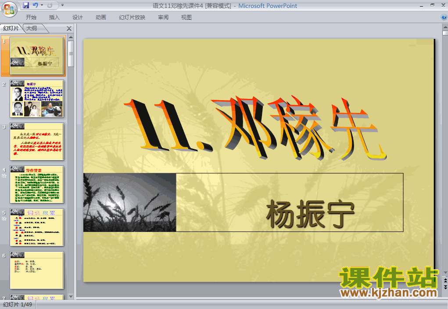Click the Redo button
The image size is (448, 309).
[50, 5]
